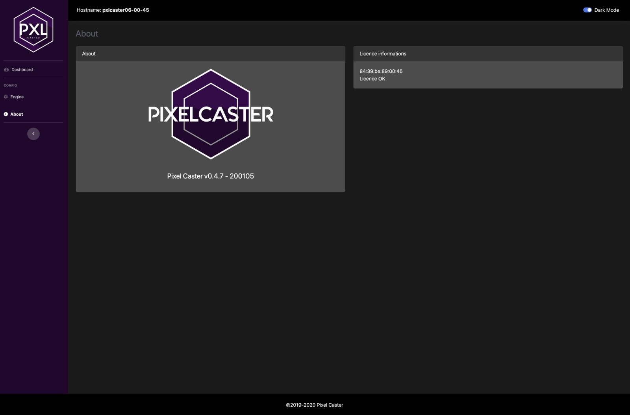Click the Pixel Caster v0.4.7 - 200105 version text
The width and height of the screenshot is (630, 415).
(x=210, y=176)
